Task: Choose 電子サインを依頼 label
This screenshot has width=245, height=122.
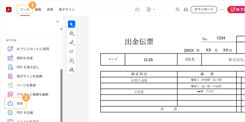Action: pos(29,76)
